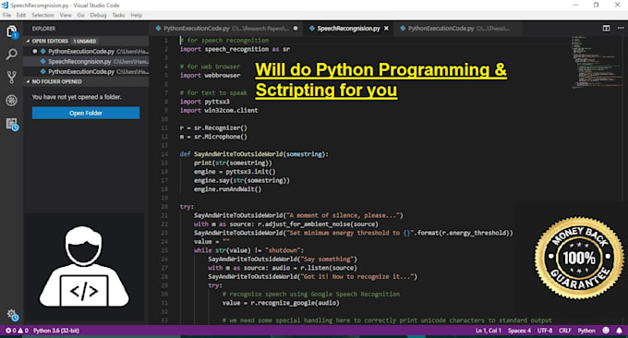Change line ending via CRLF status item

565,331
